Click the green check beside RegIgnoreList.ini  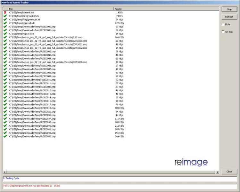(5, 20)
